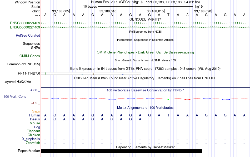Select the RP11-114B7.6 gene label
Viewport: 250px width, 157px height.
(x=29, y=73)
